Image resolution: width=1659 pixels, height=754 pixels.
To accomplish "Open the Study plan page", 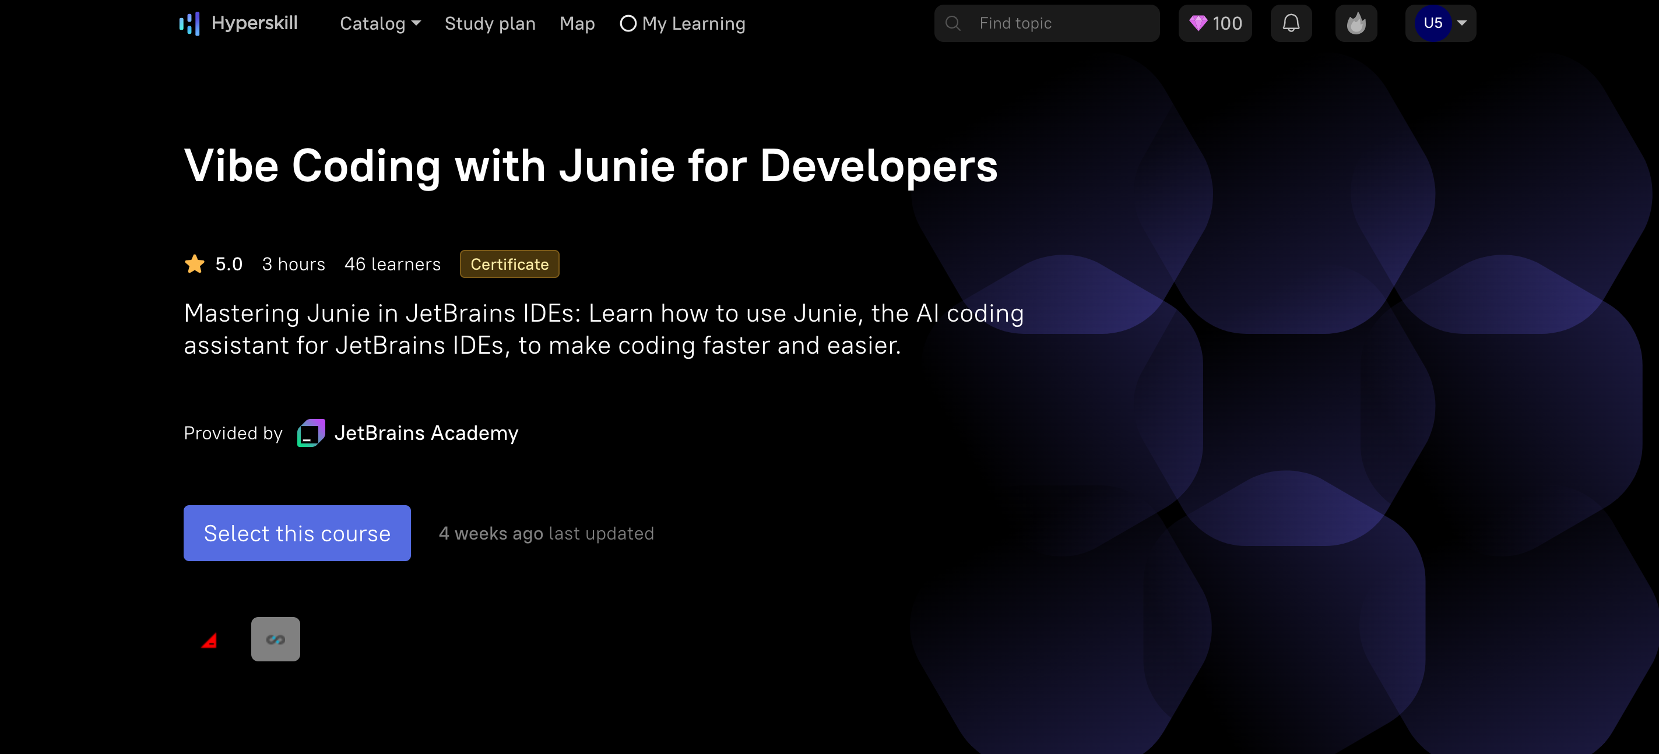I will click(x=490, y=24).
